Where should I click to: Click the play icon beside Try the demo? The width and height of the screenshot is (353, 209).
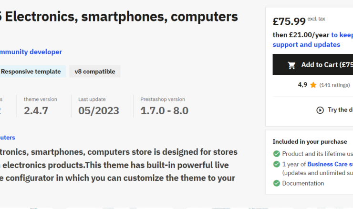(320, 110)
